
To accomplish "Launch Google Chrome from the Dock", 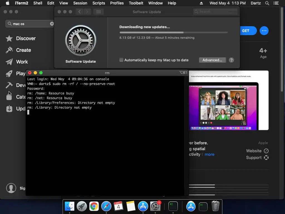I will coord(94,206).
